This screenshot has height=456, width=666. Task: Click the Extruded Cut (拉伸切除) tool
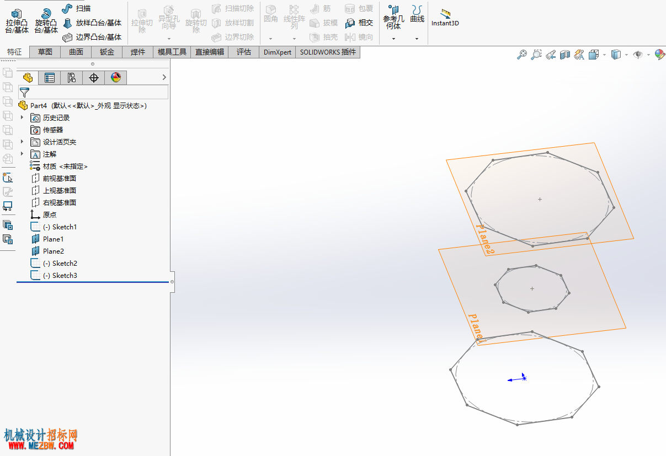[142, 20]
